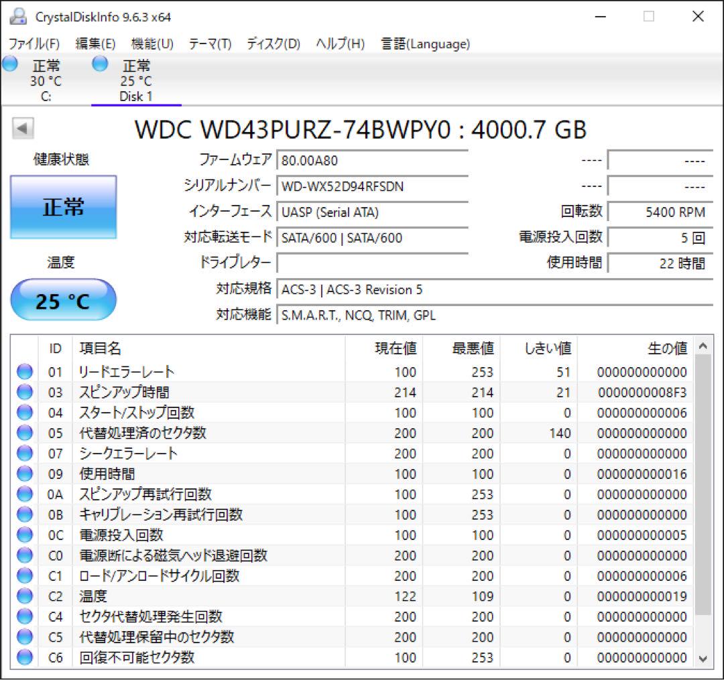724x680 pixels.
Task: Click raw value 0000000008F3 in spin-up row
Action: [x=642, y=393]
